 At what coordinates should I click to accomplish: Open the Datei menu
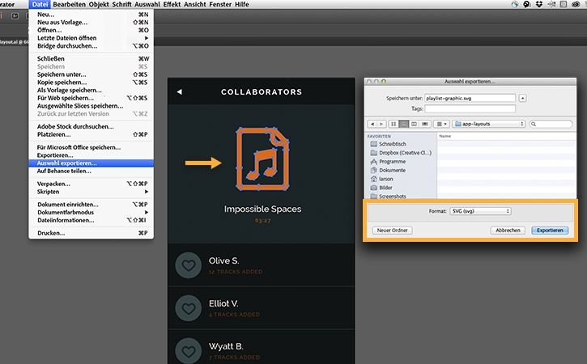[40, 4]
